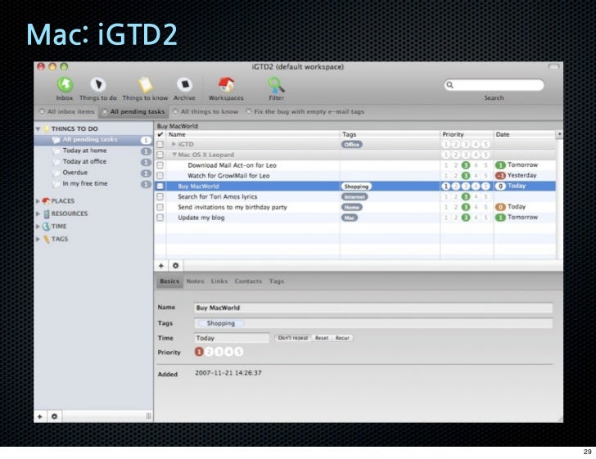Image resolution: width=596 pixels, height=459 pixels.
Task: Check off Update my blog task
Action: coord(160,218)
